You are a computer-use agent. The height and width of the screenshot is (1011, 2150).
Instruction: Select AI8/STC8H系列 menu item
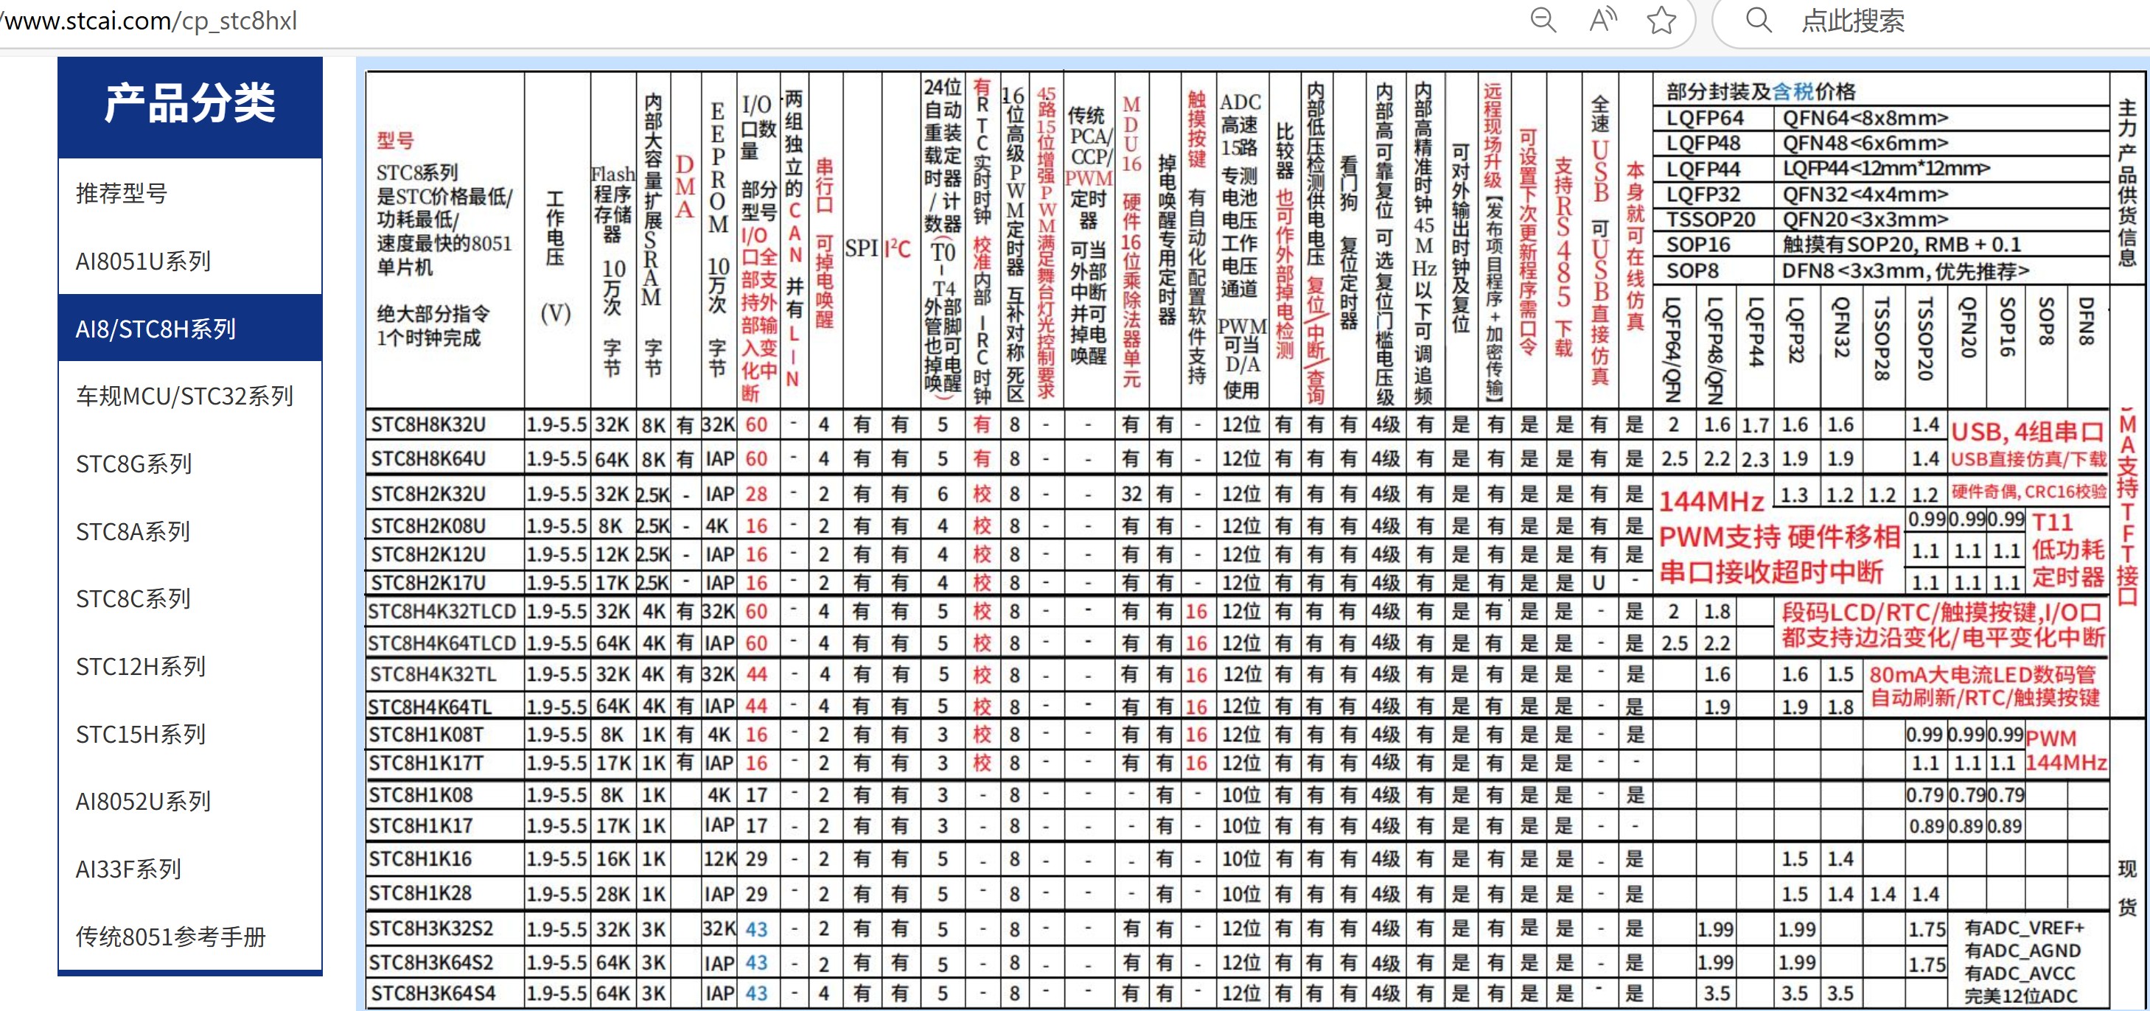156,329
